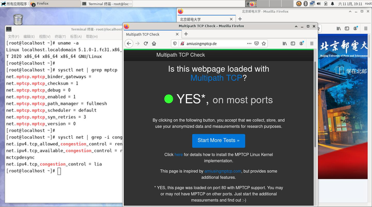This screenshot has height=207, width=372.
Task: Open Firefox account icon in Multipath TCP Check window
Action: pyautogui.click(x=301, y=44)
